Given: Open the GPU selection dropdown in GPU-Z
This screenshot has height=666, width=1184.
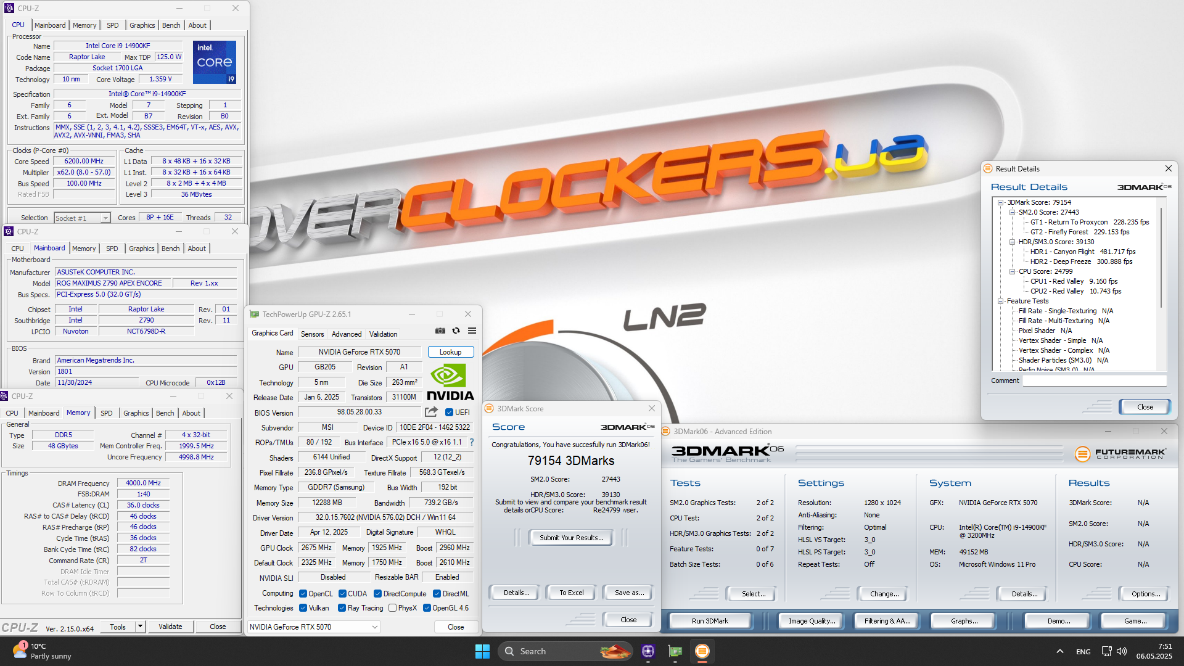Looking at the screenshot, I should coord(314,627).
